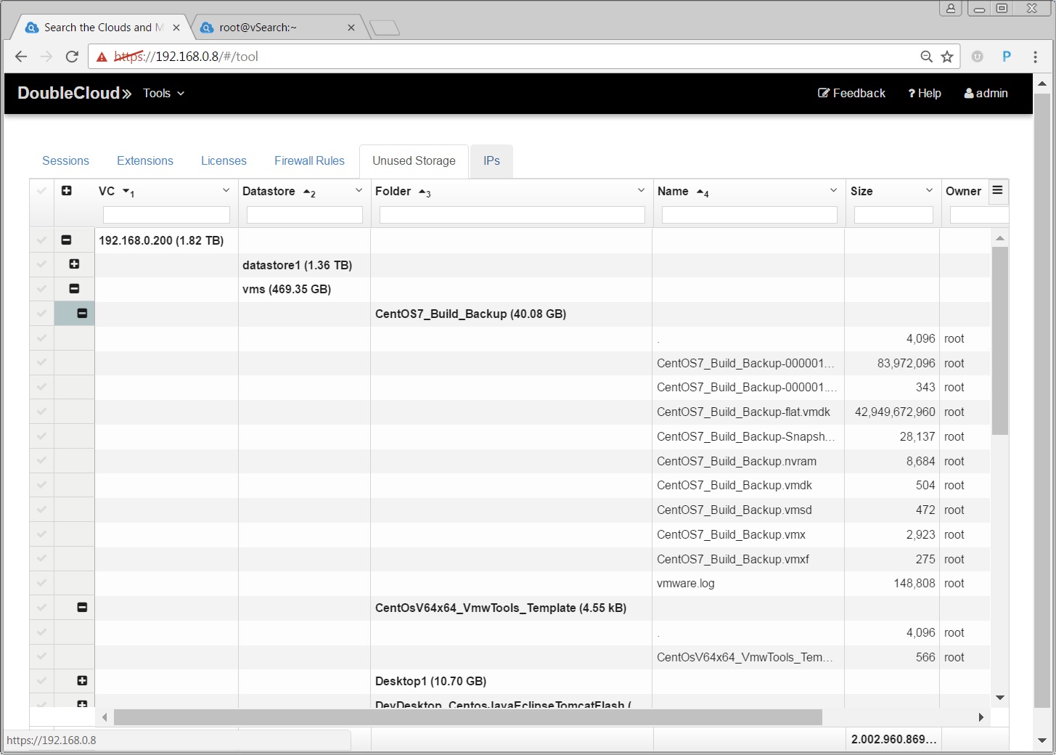
Task: Switch to the Firewall Rules tab
Action: click(x=309, y=161)
